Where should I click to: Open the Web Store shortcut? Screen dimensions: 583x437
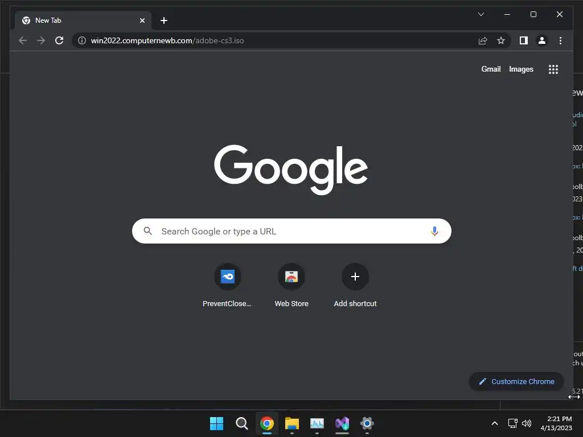click(x=291, y=286)
